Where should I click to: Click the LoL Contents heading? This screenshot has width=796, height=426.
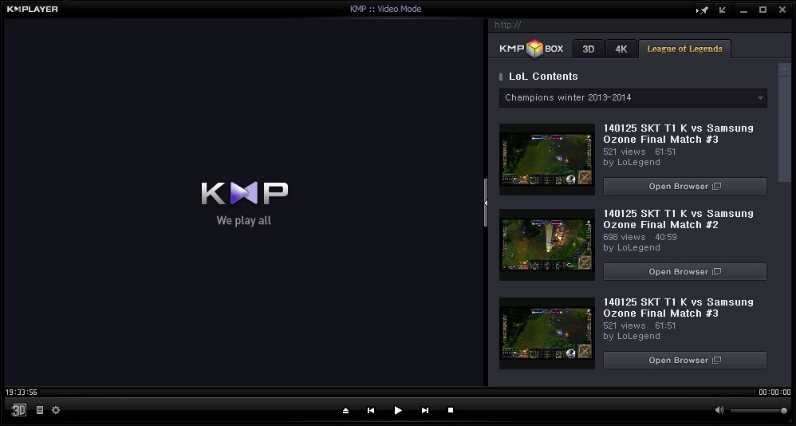pos(543,76)
